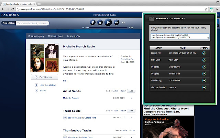
Task: Open the Carole King artist link
Action: (90, 118)
